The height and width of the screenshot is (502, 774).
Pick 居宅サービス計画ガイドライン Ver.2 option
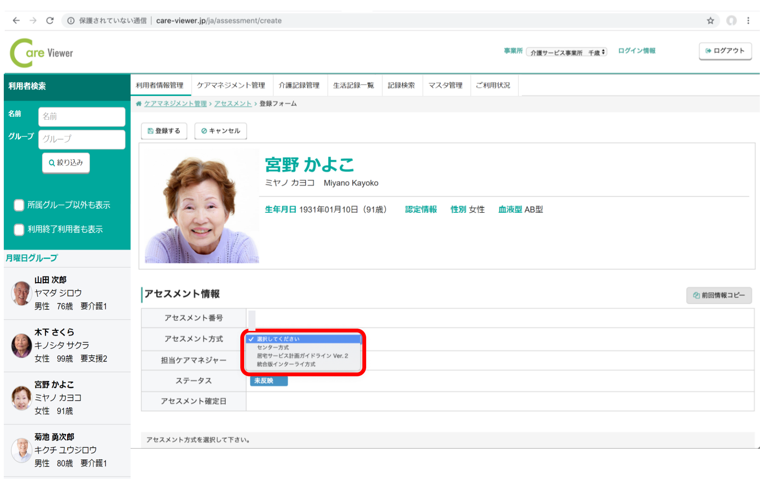(302, 356)
